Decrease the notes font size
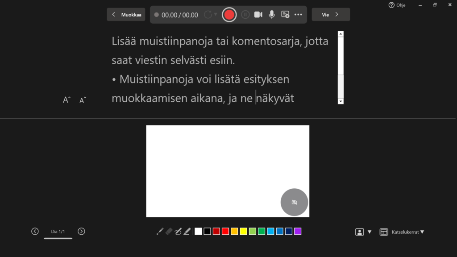Image resolution: width=457 pixels, height=257 pixels. coord(83,100)
